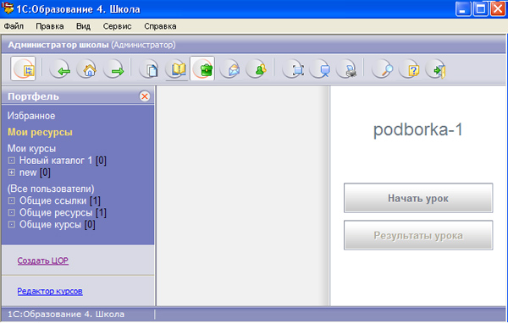
Task: Expand the 'Новый каталог 1' tree node
Action: point(11,160)
